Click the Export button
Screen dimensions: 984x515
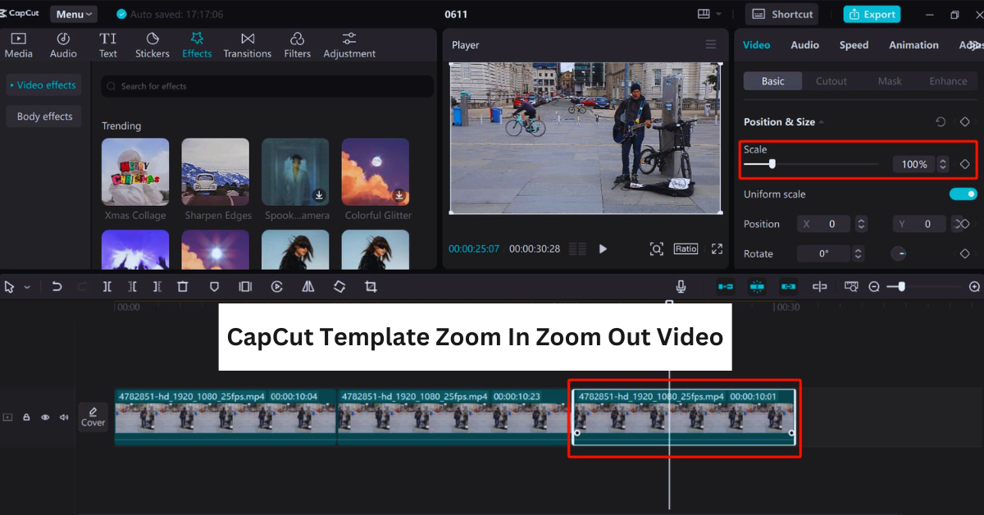pos(872,14)
